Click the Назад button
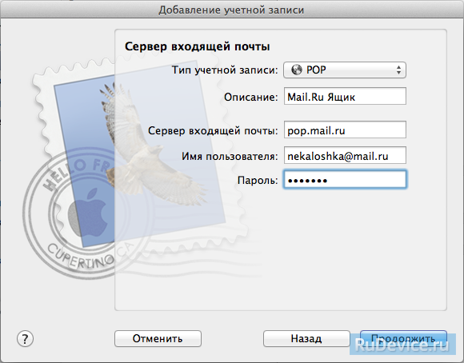 pos(306,339)
